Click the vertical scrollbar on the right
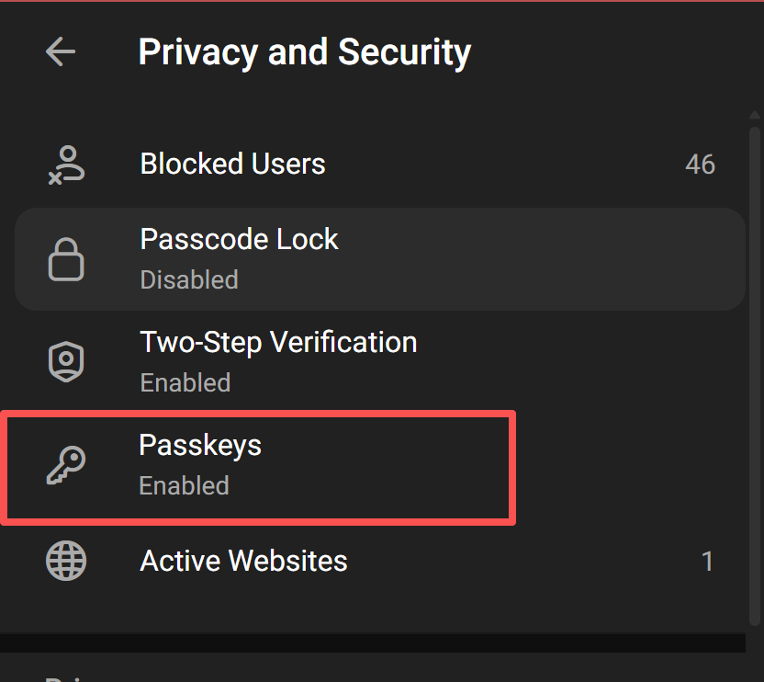 (754, 368)
